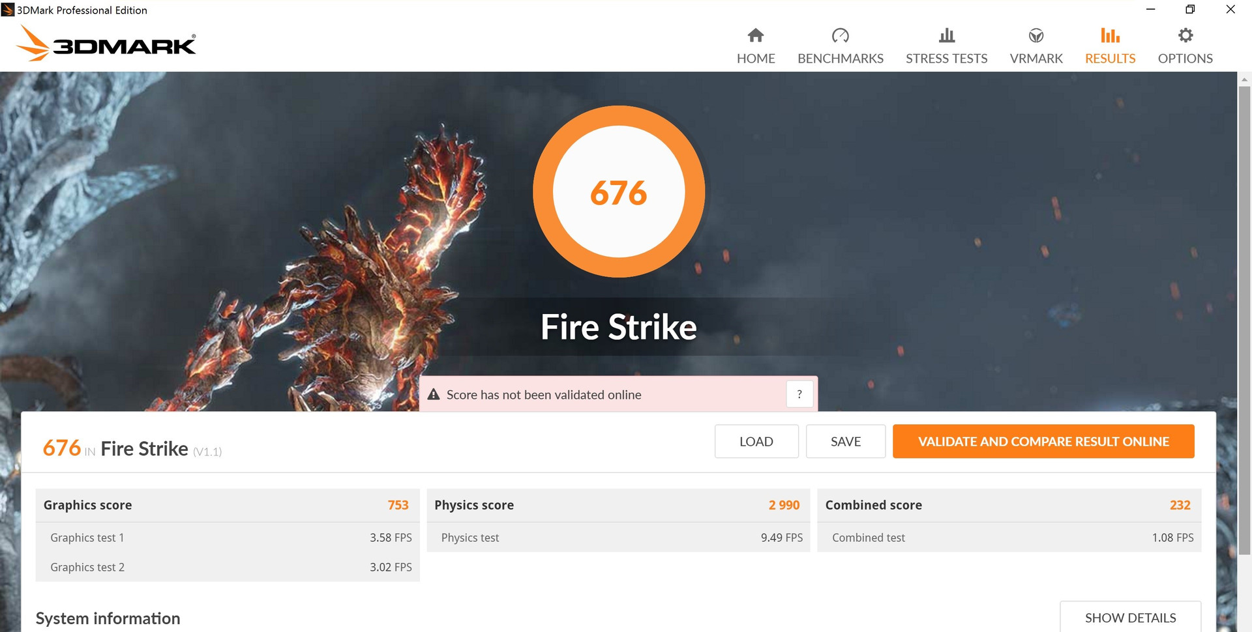This screenshot has width=1252, height=632.
Task: Click the Benchmarks gauge icon
Action: [x=841, y=35]
